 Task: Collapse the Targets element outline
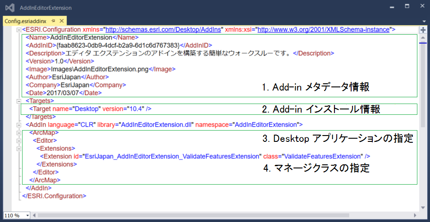[x=19, y=101]
